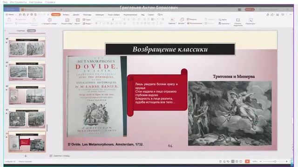Switch to Слайды thumbnails pane tab

point(31,31)
